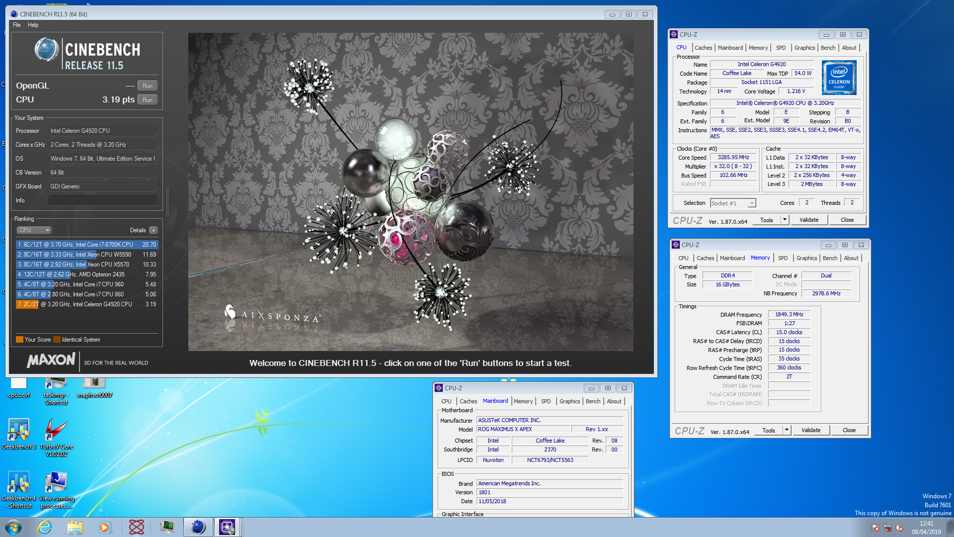
Task: Open Tools dropdown arrow in Memory window
Action: click(x=787, y=430)
